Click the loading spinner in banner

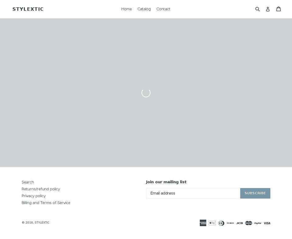(146, 93)
